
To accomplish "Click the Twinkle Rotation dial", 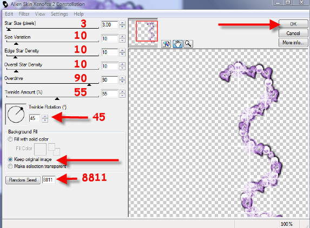I will (x=16, y=114).
